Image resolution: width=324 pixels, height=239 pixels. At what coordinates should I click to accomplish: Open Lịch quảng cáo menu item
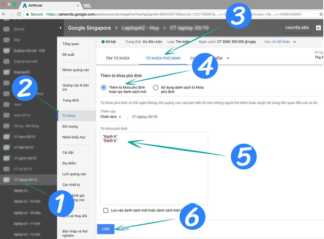pyautogui.click(x=74, y=174)
